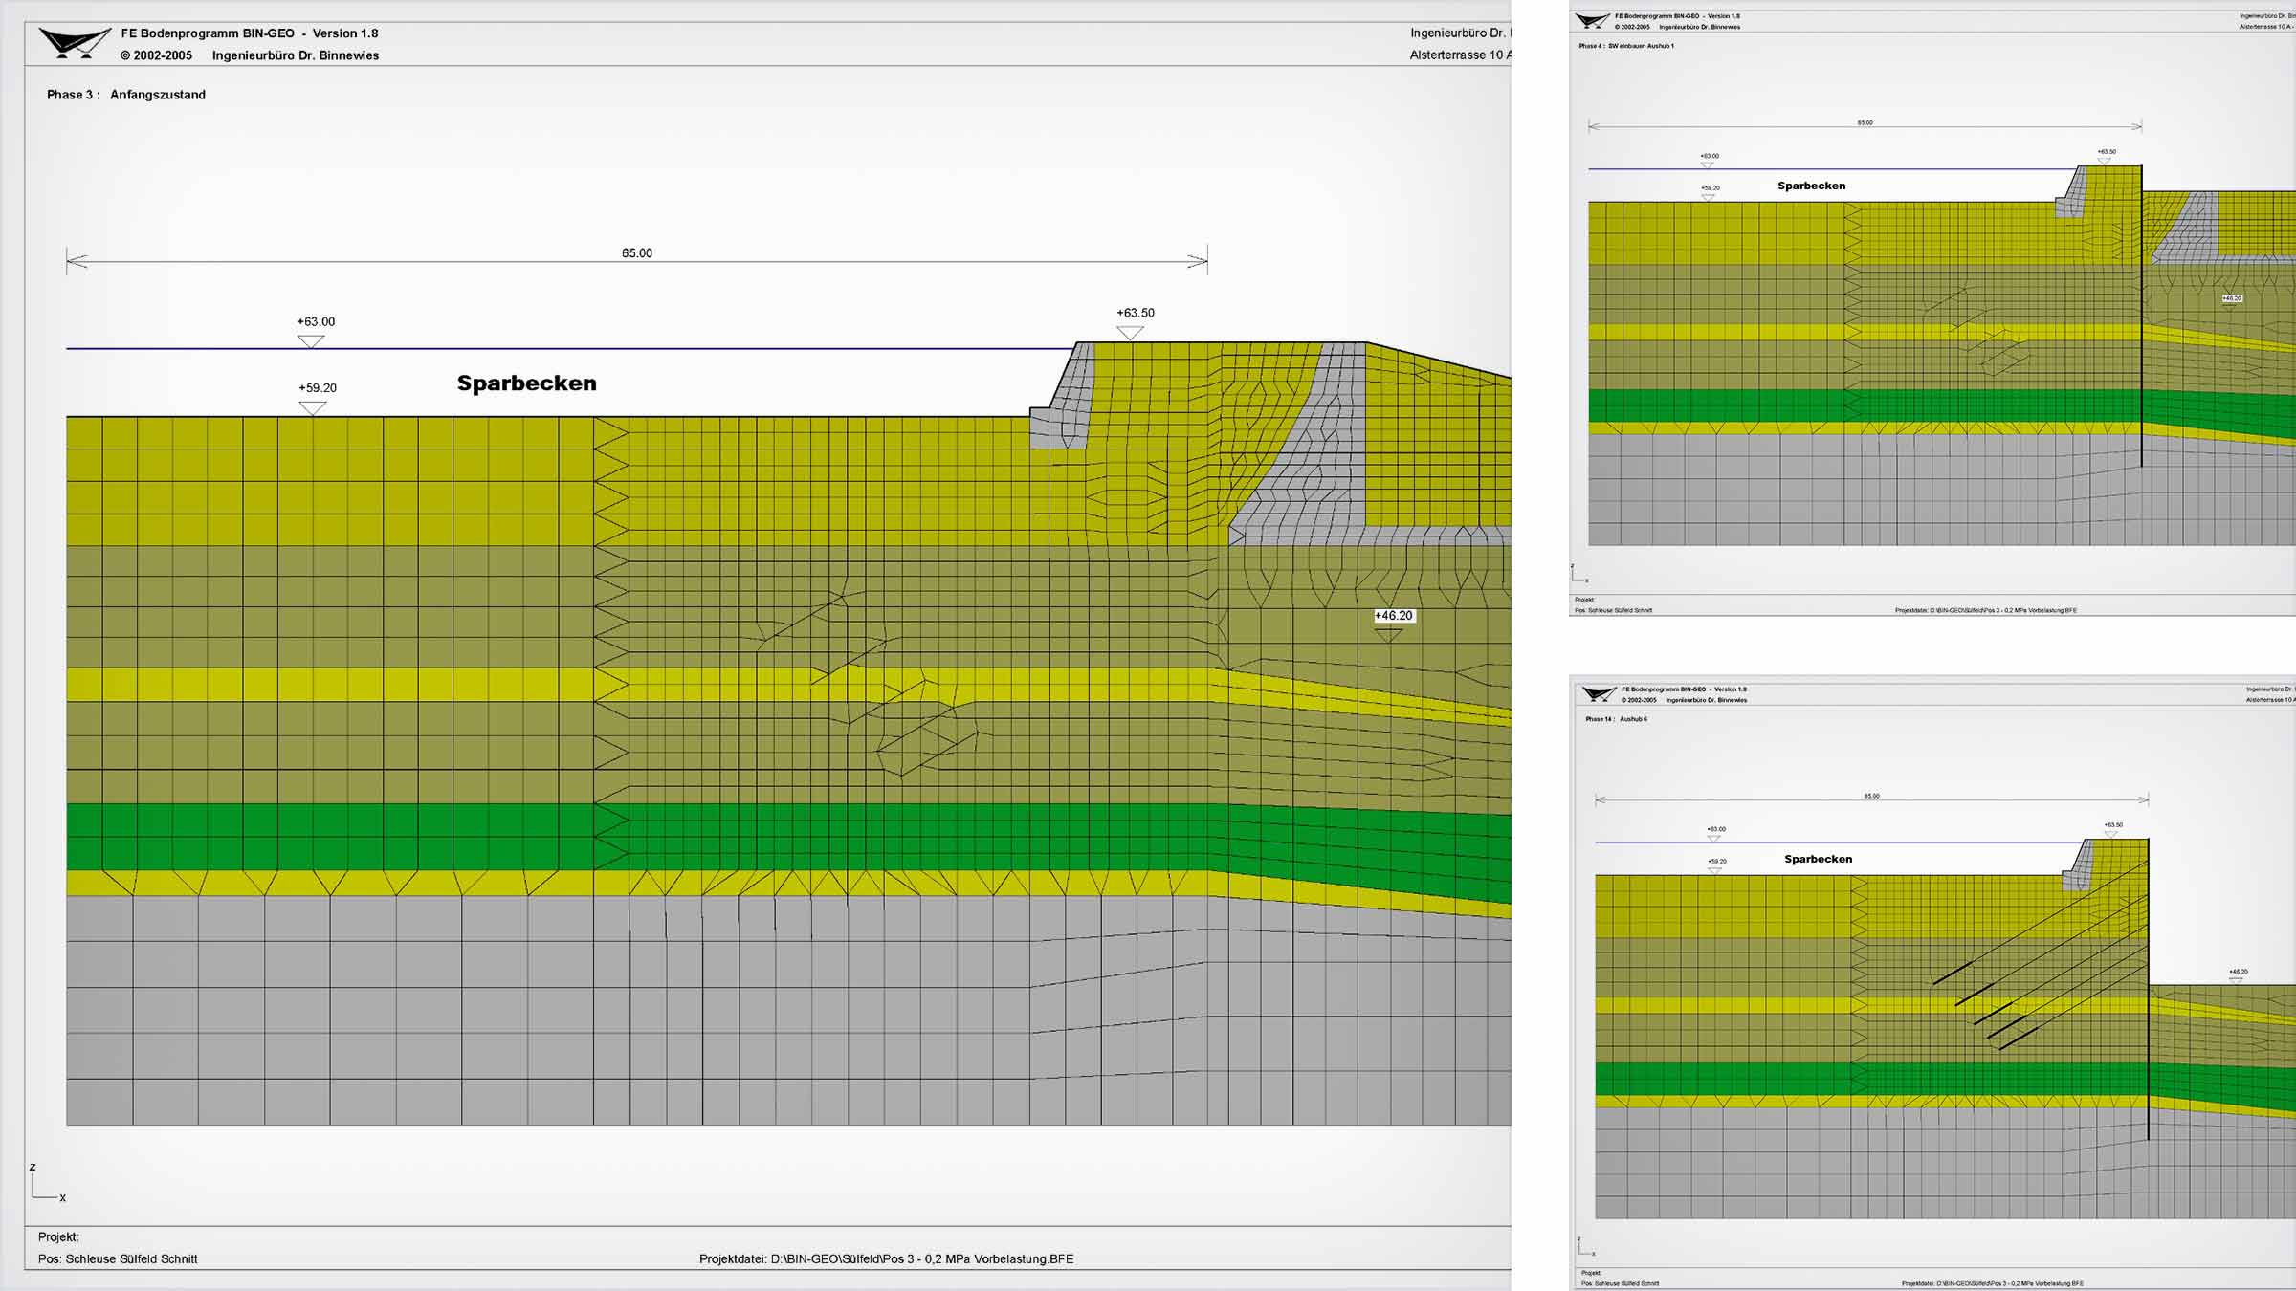Click the level triangle under +46.20 in Phase 3
Screen dimensions: 2296x1291
point(1388,634)
